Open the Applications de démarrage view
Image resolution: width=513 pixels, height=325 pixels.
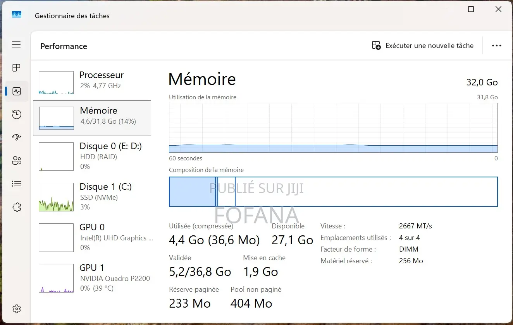click(x=16, y=137)
